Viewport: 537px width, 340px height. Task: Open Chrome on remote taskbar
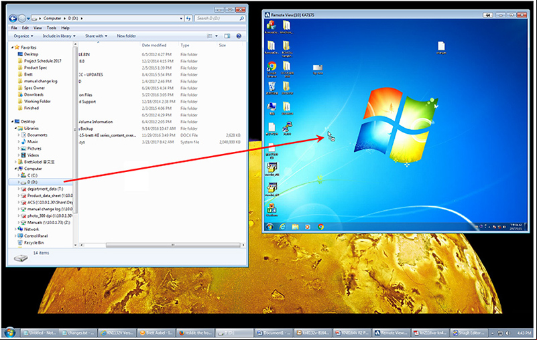click(x=321, y=227)
